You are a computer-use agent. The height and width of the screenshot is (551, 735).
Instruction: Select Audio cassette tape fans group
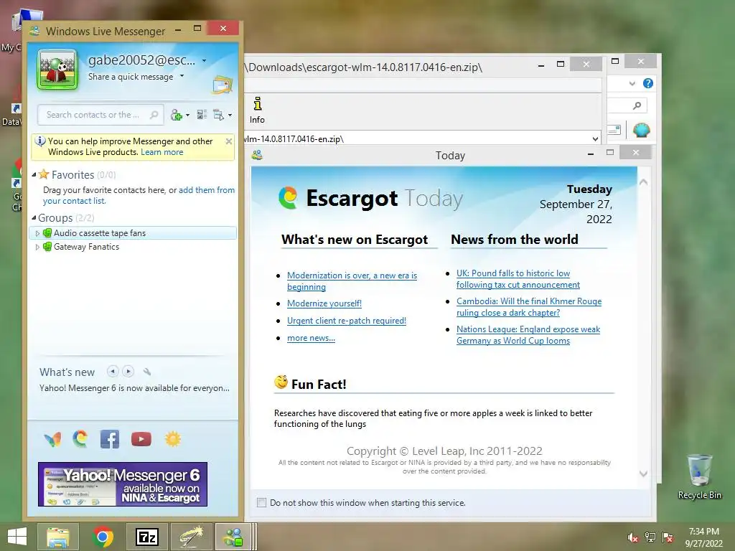[x=133, y=233]
